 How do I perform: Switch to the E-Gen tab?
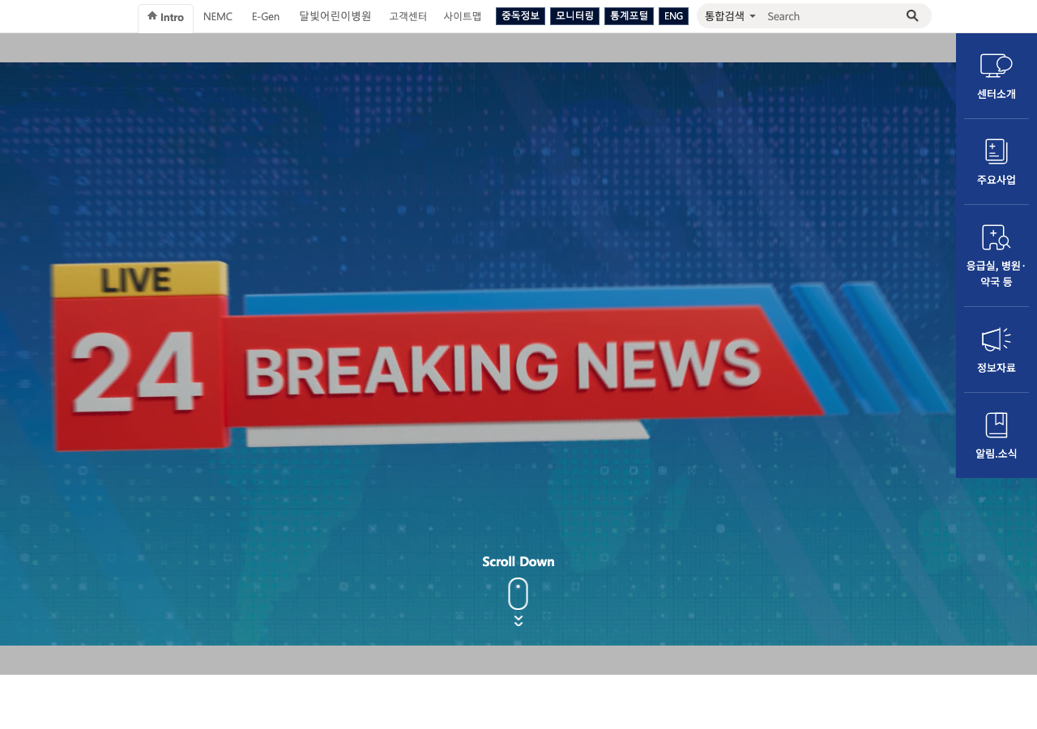266,16
